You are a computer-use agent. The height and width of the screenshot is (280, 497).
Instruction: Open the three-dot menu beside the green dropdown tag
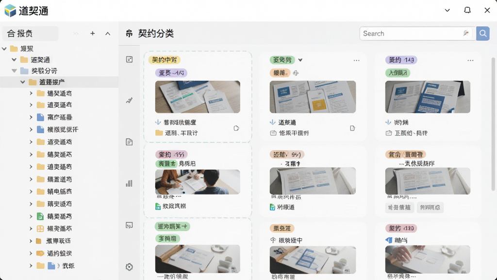pos(357,60)
